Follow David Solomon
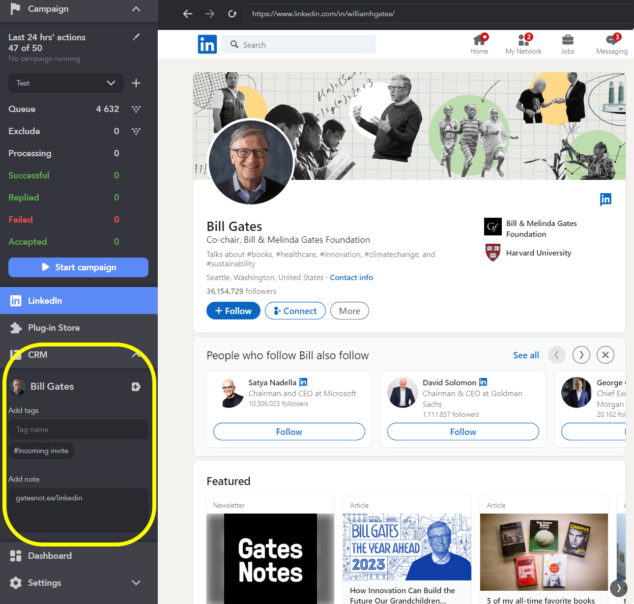 click(463, 431)
